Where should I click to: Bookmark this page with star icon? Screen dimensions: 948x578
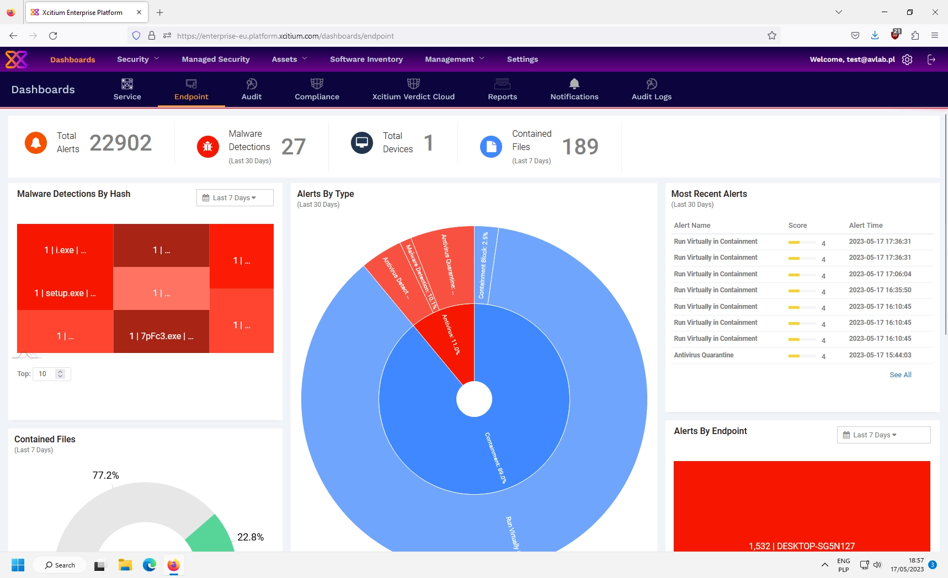[x=772, y=36]
